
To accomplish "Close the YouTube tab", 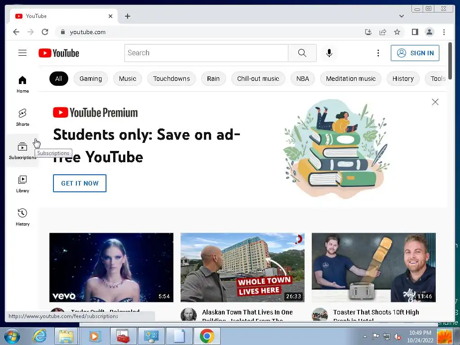I will click(111, 16).
